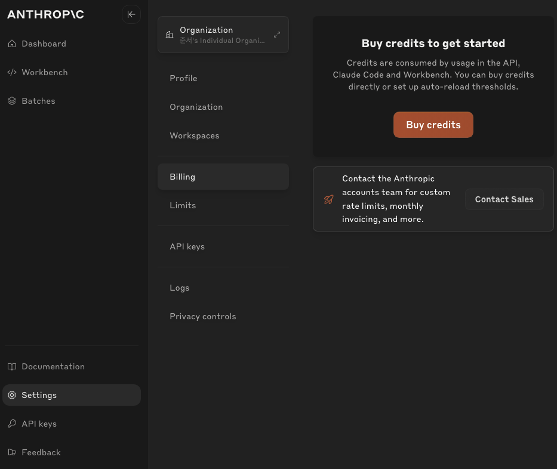Click the Anthropic logo

pos(45,14)
